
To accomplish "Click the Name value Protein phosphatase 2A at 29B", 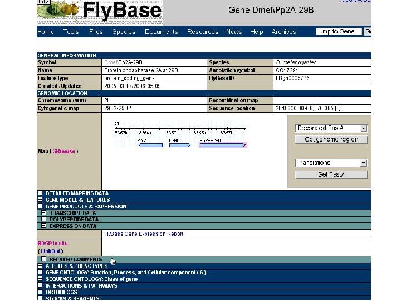I will (x=141, y=70).
